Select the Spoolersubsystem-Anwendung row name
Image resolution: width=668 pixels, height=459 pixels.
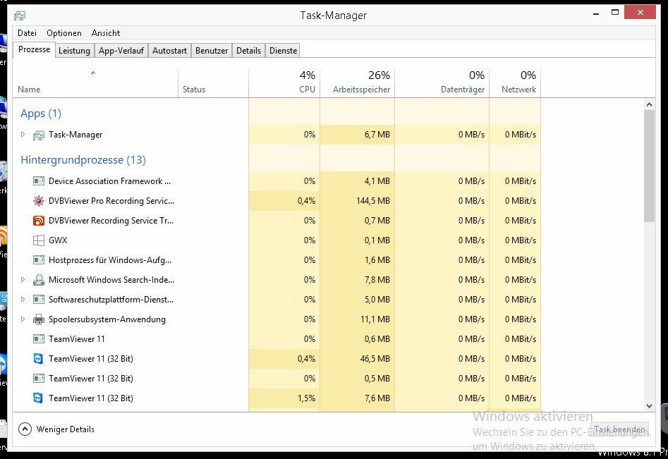[107, 319]
